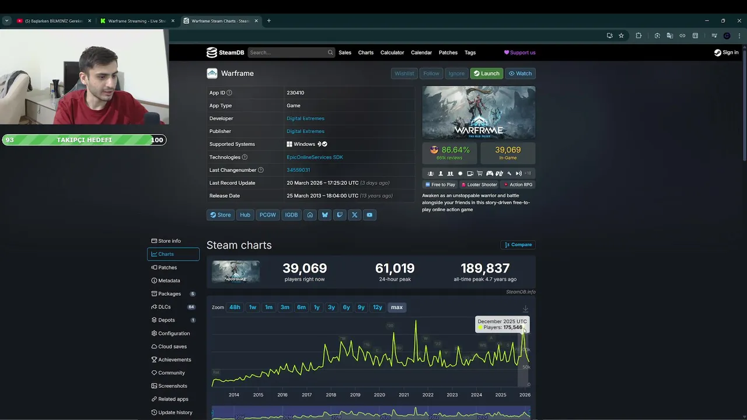Screen dimensions: 747x420
Task: Select the 48h chart zoom
Action: [x=235, y=307]
